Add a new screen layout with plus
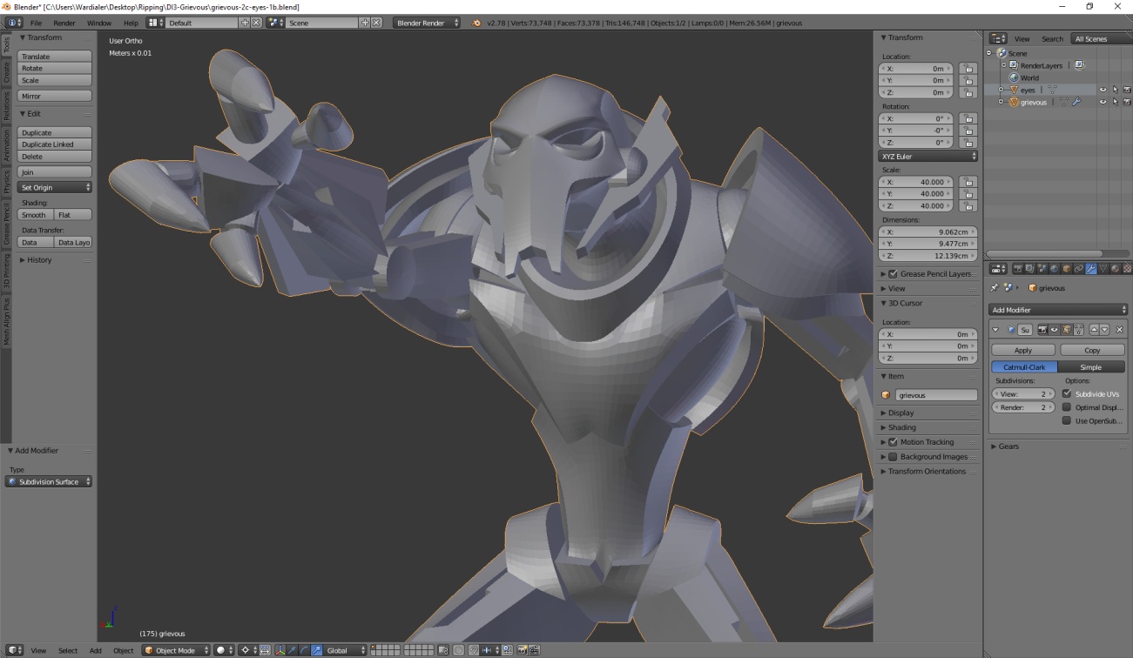Screen dimensions: 1133x658 click(x=245, y=23)
